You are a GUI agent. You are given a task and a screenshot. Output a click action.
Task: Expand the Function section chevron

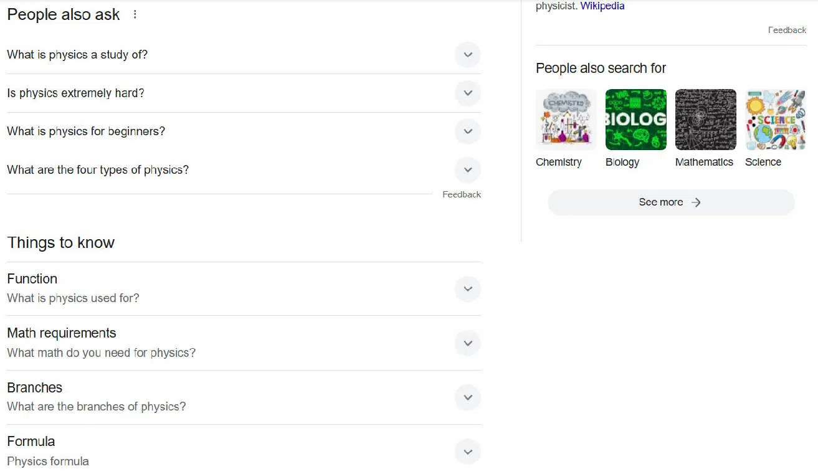[468, 289]
